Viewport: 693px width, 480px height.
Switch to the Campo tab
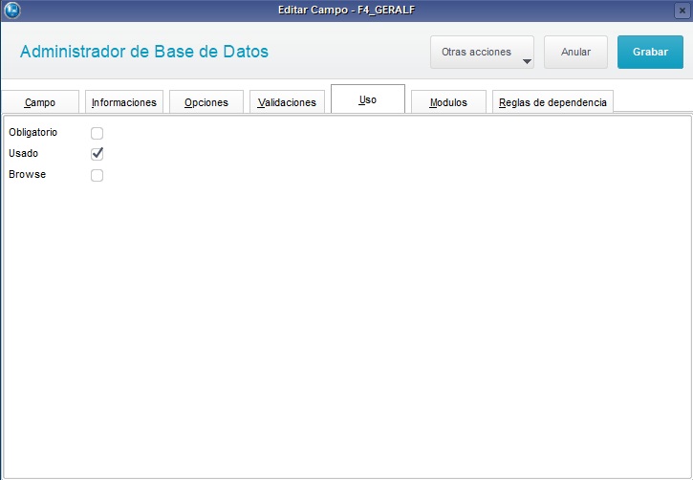click(40, 102)
